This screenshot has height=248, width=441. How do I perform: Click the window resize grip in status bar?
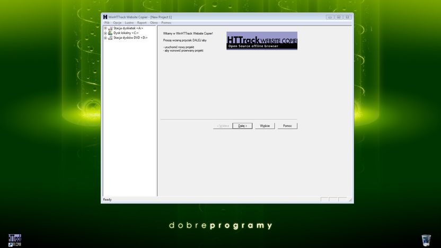point(350,200)
